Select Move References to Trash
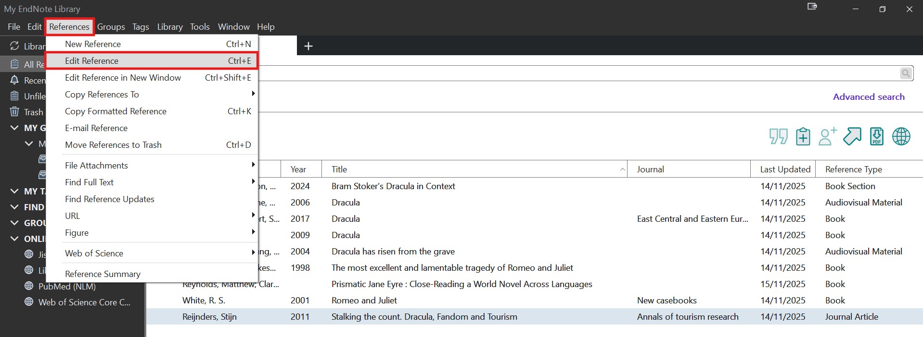923x337 pixels. click(x=152, y=144)
